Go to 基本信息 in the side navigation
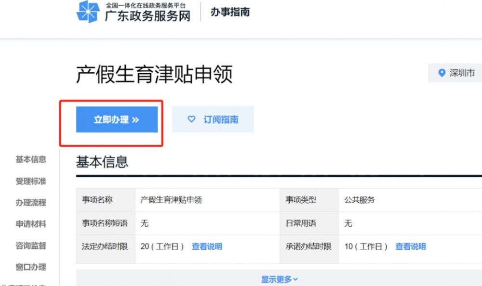 (31, 159)
